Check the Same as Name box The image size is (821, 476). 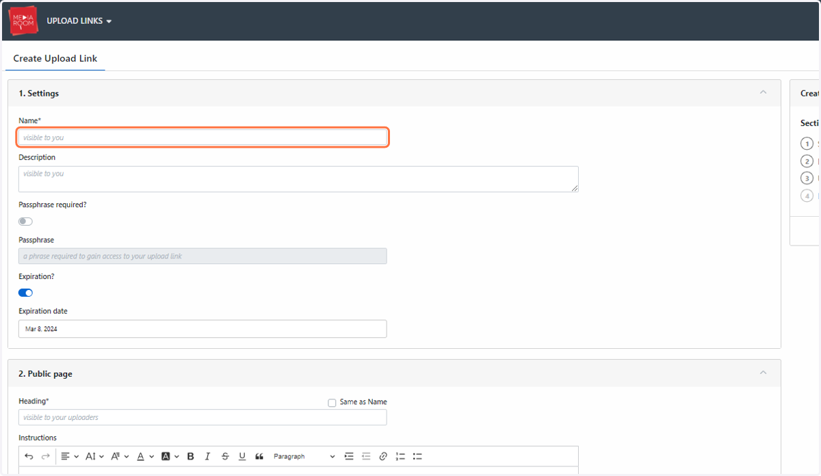point(332,403)
